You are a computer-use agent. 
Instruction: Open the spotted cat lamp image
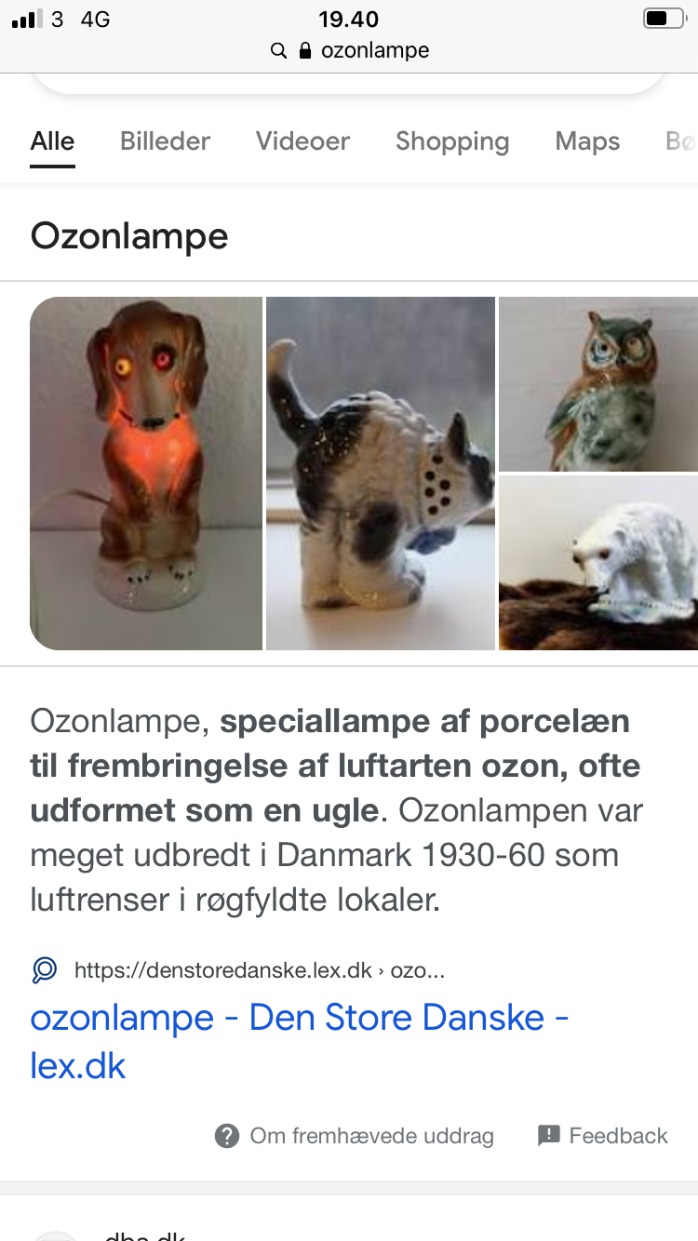point(381,473)
